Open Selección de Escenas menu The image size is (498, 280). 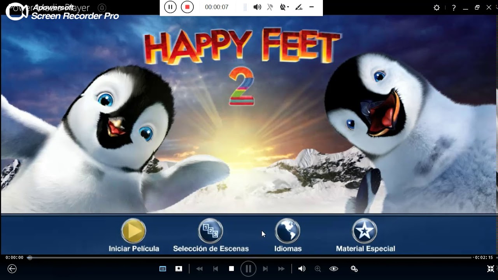pyautogui.click(x=210, y=231)
